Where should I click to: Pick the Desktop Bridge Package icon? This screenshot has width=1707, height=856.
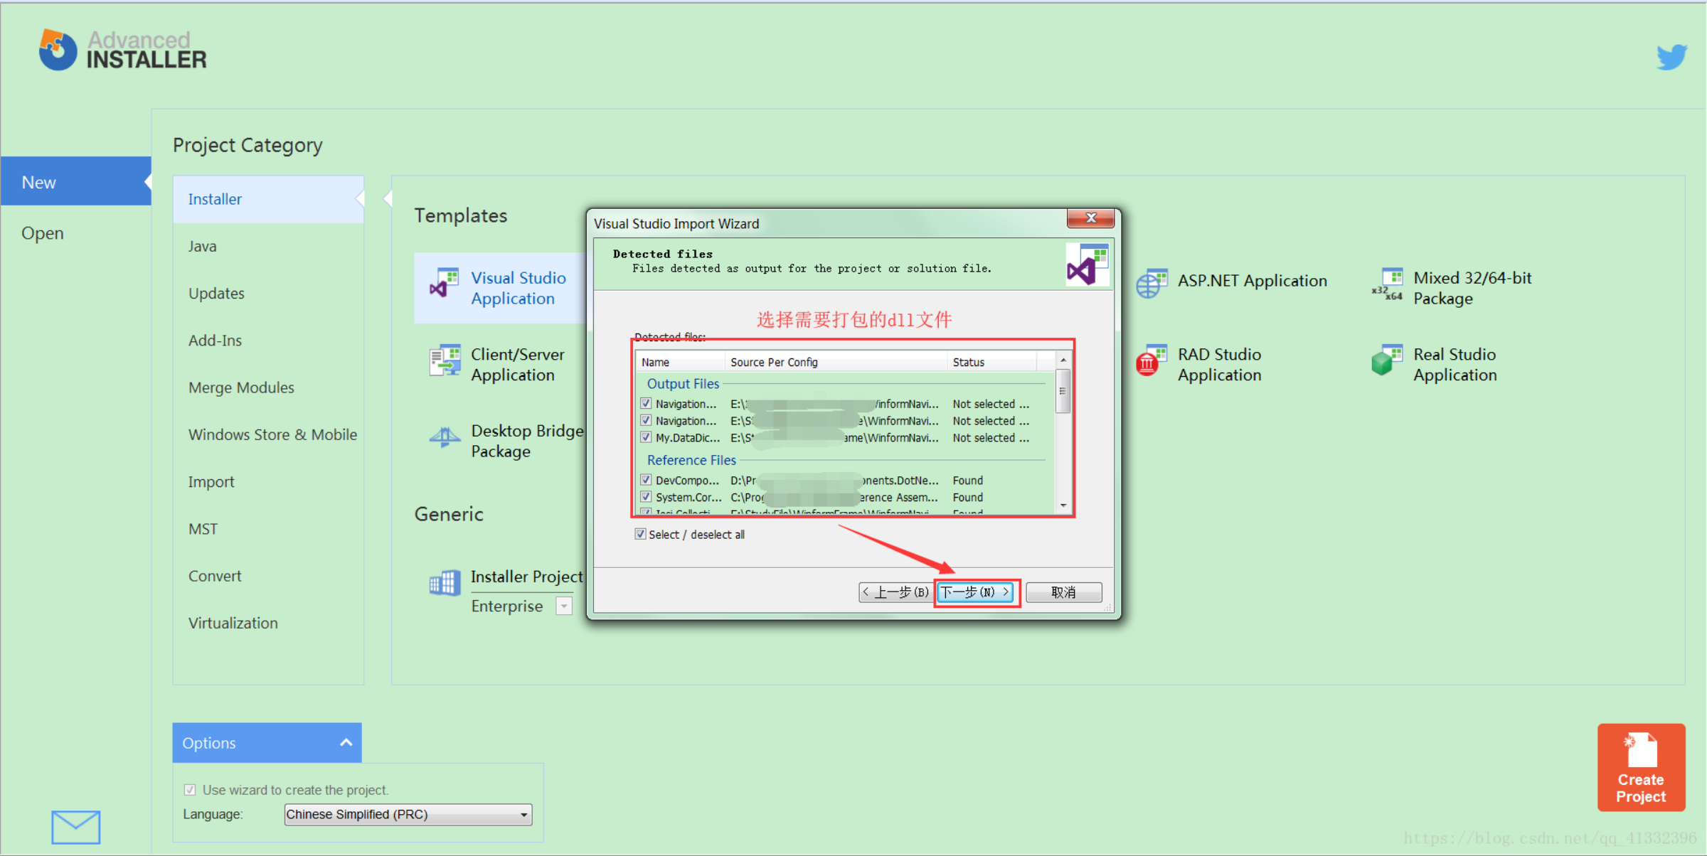pyautogui.click(x=445, y=437)
